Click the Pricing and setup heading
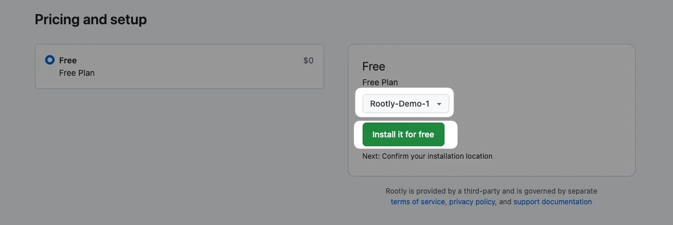673x225 pixels. tap(91, 20)
